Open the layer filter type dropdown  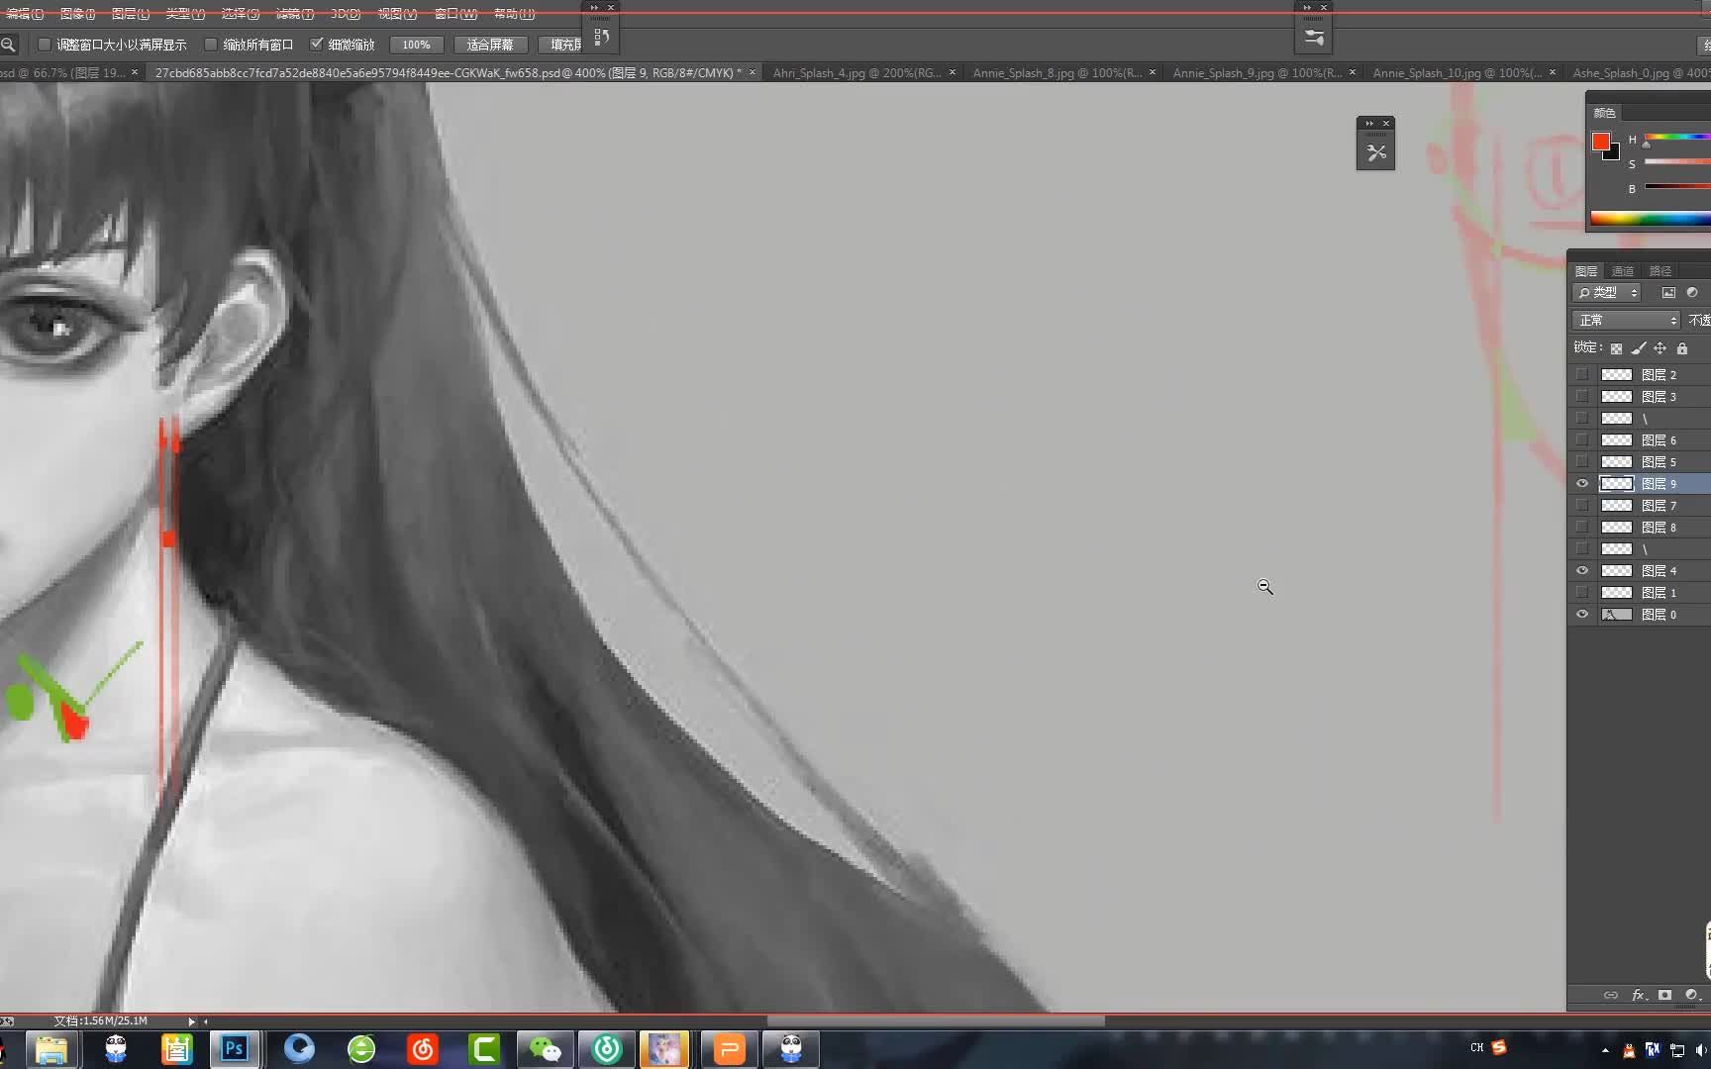tap(1607, 293)
